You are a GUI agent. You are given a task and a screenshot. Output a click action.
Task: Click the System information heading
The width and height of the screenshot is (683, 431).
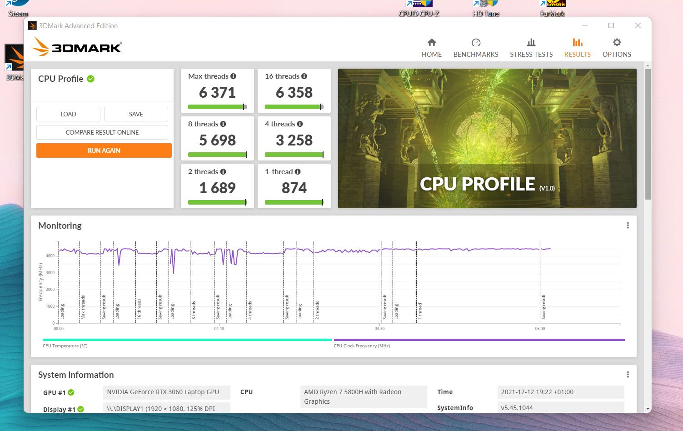click(76, 375)
